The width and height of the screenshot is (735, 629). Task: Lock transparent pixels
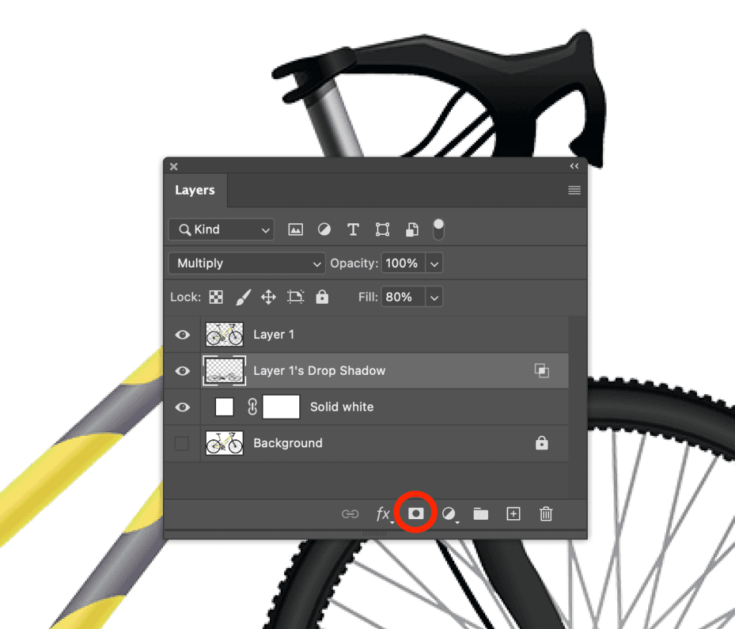pos(216,297)
